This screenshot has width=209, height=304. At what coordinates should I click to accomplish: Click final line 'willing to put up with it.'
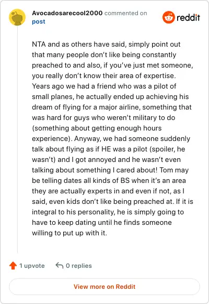pyautogui.click(x=69, y=233)
